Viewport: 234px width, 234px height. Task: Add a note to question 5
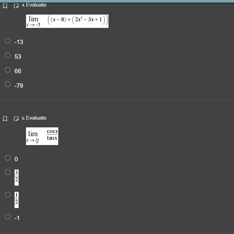[x=16, y=119]
